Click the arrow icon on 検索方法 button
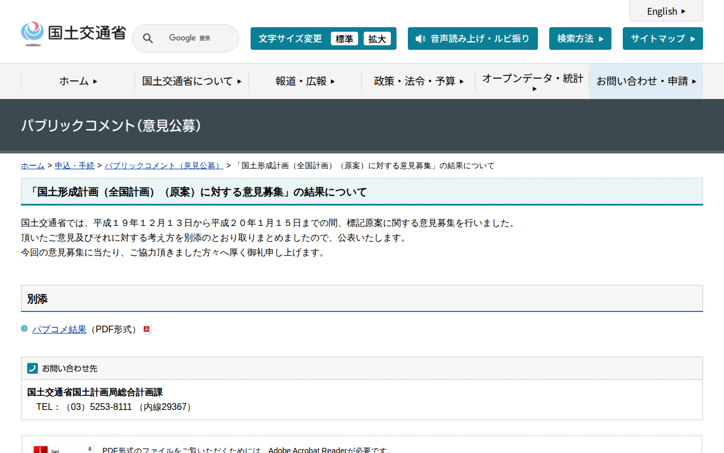 click(x=601, y=39)
